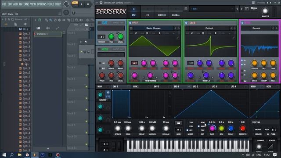The image size is (281, 158).
Task: Click the FL Studio stop button
Action: [x=88, y=4]
